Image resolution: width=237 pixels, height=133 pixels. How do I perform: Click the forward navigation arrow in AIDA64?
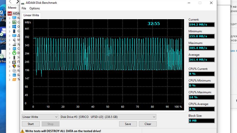coord(18,2)
